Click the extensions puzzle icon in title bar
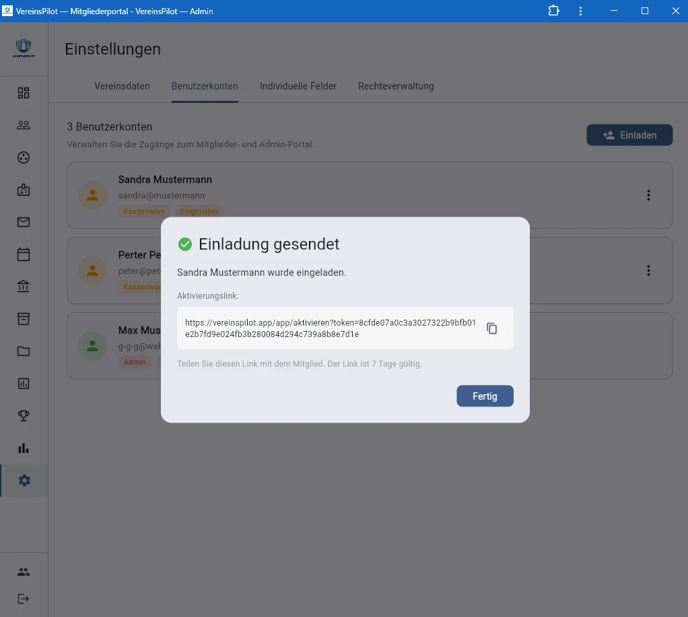Screen dimensions: 688x617 tap(553, 11)
